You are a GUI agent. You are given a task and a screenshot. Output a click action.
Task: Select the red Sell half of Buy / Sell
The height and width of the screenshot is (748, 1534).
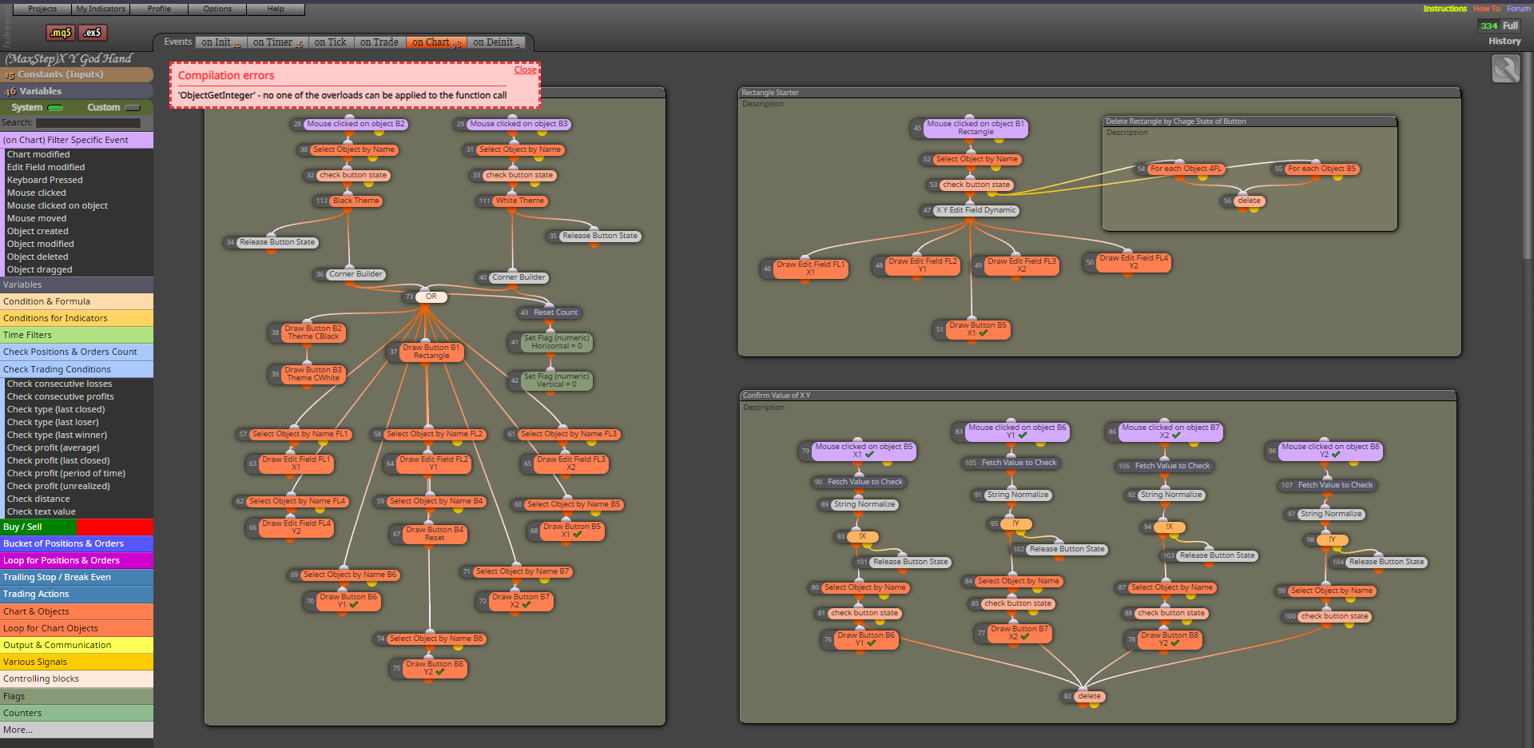(x=115, y=527)
